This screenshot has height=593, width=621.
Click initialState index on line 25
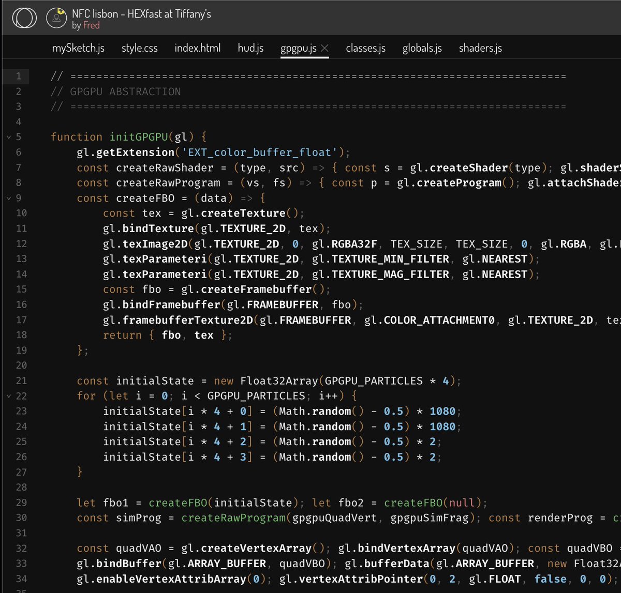click(178, 442)
